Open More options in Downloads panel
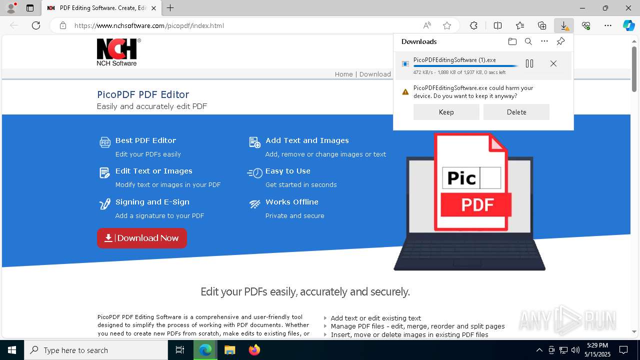The height and width of the screenshot is (360, 640). pyautogui.click(x=544, y=41)
